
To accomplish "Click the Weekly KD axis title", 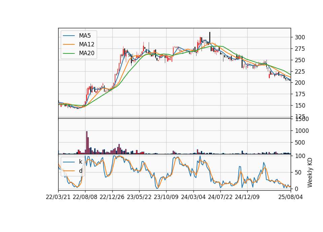I will coord(310,172).
